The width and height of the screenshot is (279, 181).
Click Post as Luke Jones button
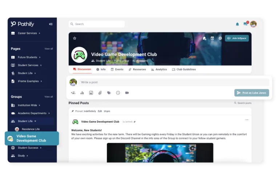pyautogui.click(x=252, y=93)
